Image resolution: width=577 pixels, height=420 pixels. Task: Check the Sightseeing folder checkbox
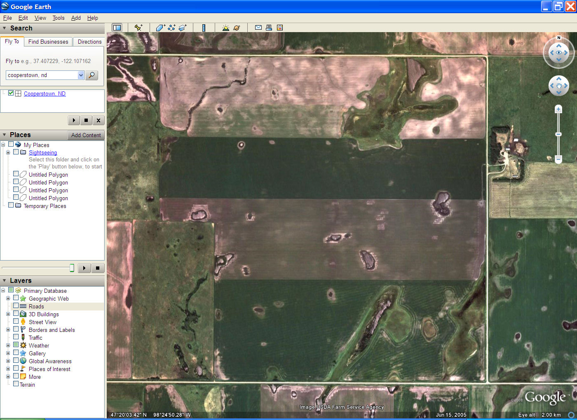pos(16,152)
